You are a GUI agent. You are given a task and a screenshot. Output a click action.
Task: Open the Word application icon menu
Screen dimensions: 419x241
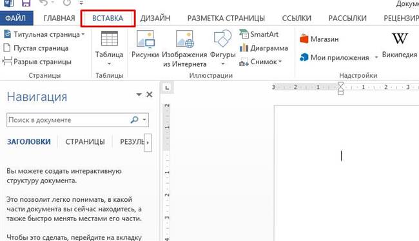[x=8, y=3]
